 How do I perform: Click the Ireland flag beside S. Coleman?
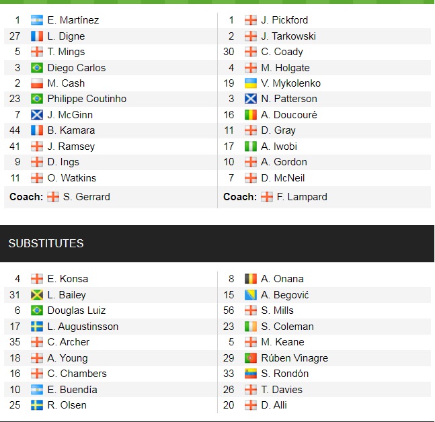click(x=251, y=327)
